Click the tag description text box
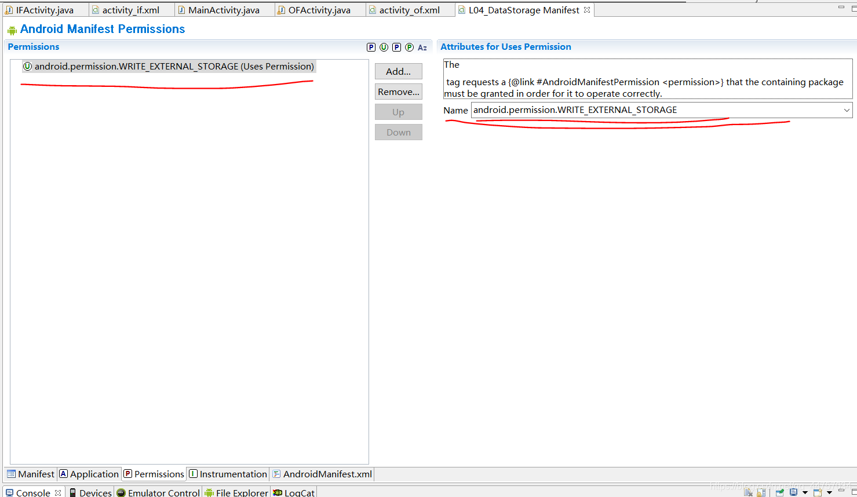857x497 pixels. [648, 79]
